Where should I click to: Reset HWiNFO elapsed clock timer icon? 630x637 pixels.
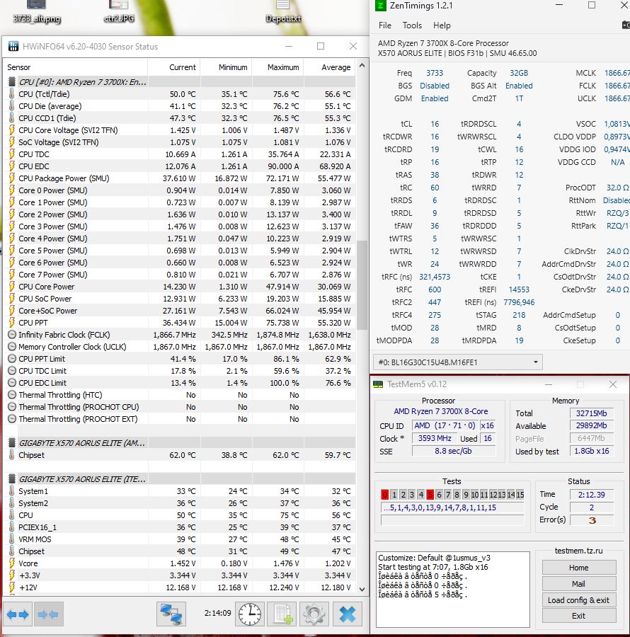coord(250,614)
